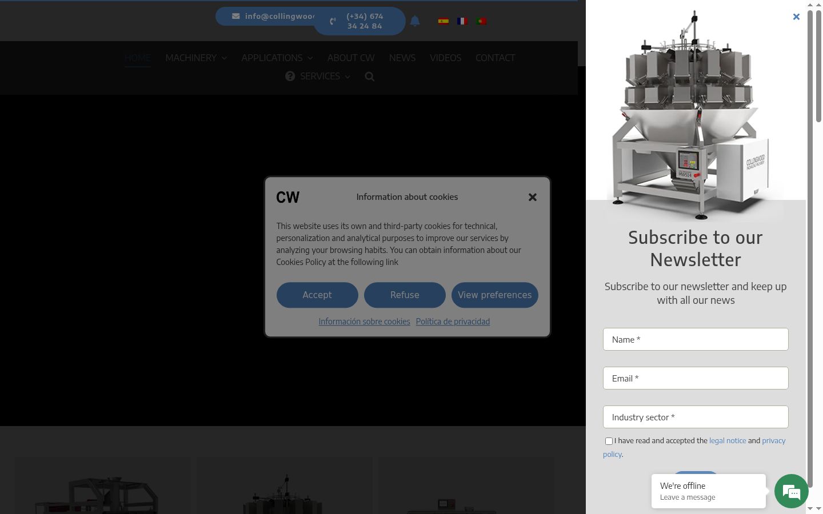Click the browser scrollbar down arrow

(x=818, y=508)
